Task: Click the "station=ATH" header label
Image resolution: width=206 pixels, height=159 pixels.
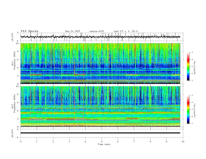Action: pyautogui.click(x=96, y=31)
